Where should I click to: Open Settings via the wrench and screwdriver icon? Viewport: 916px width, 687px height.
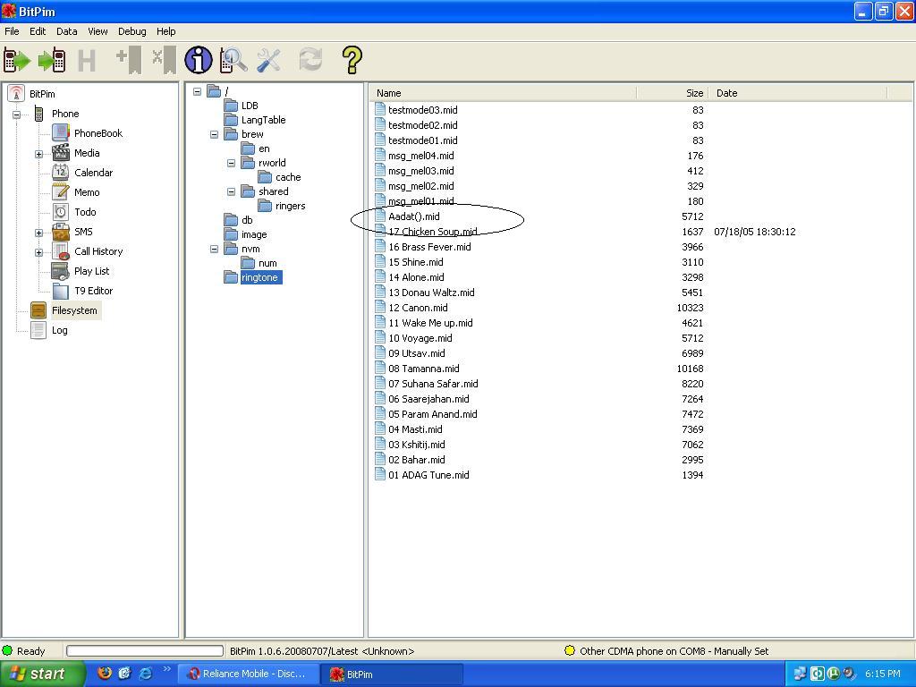click(x=268, y=61)
